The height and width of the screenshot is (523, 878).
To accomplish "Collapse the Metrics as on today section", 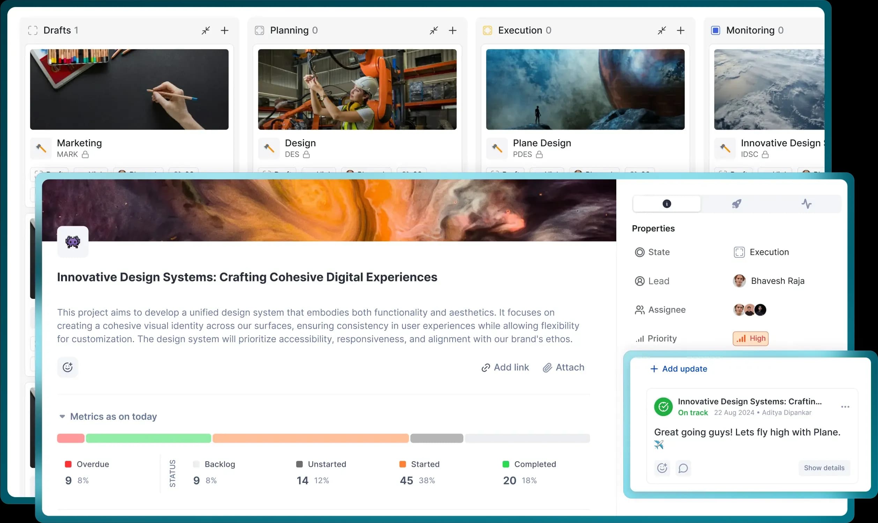I will point(62,417).
